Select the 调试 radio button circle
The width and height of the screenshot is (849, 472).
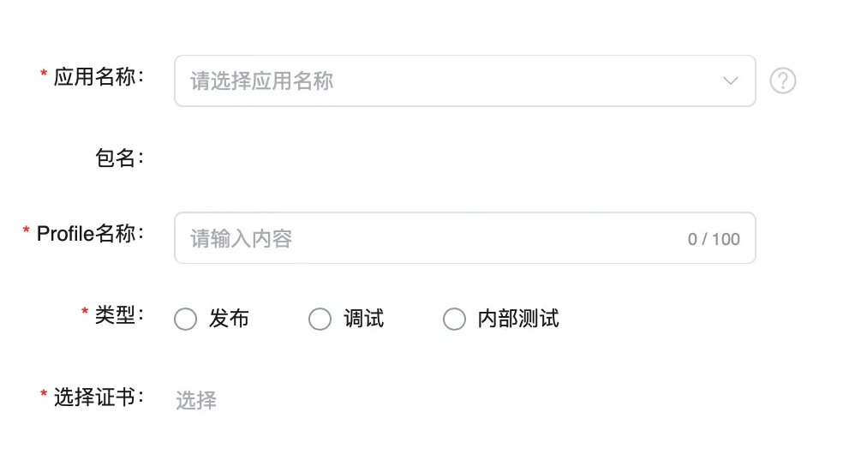pos(320,320)
